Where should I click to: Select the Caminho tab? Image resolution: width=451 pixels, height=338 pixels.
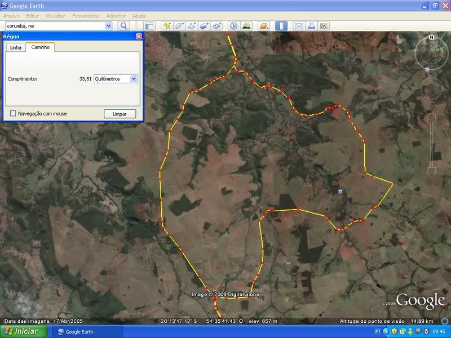click(x=40, y=47)
